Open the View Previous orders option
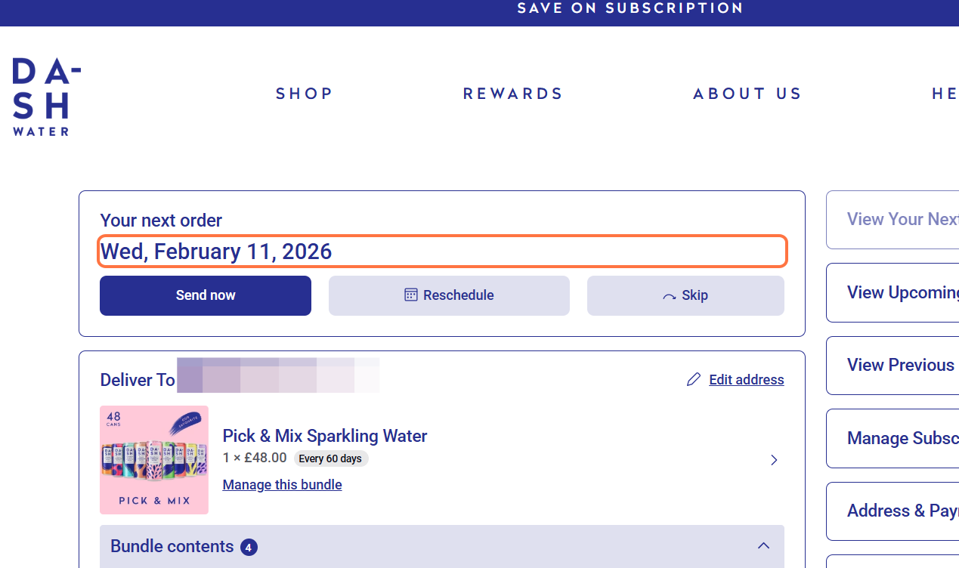This screenshot has width=959, height=568. coord(899,366)
